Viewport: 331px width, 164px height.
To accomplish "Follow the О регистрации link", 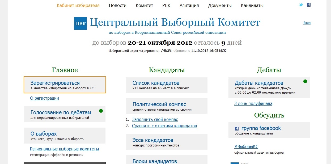I will point(45,98).
